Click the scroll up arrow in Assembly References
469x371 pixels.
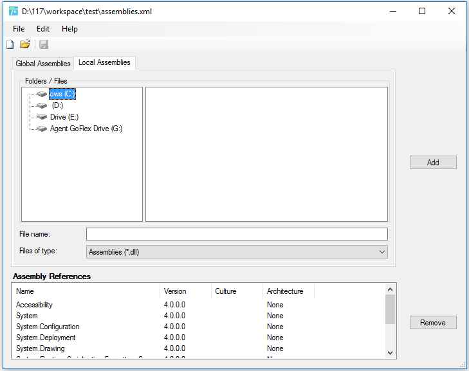(390, 289)
